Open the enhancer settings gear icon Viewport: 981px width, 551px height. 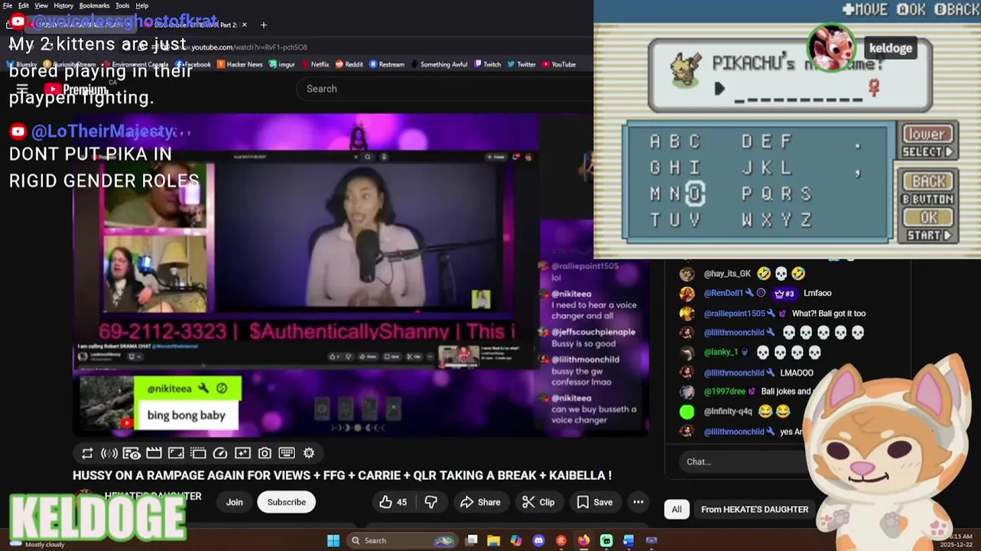[x=309, y=453]
